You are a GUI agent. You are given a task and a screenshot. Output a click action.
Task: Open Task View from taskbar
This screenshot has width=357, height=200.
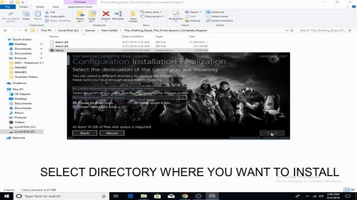tap(116, 196)
